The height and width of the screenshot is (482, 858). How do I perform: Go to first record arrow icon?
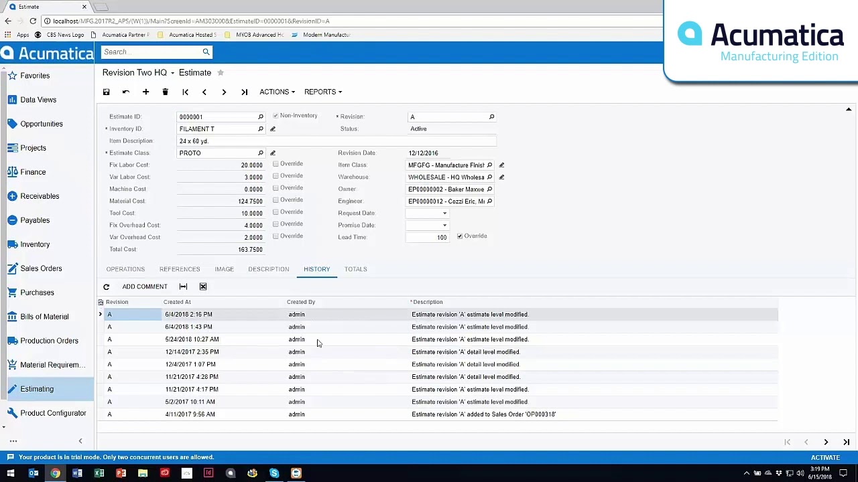tap(185, 92)
